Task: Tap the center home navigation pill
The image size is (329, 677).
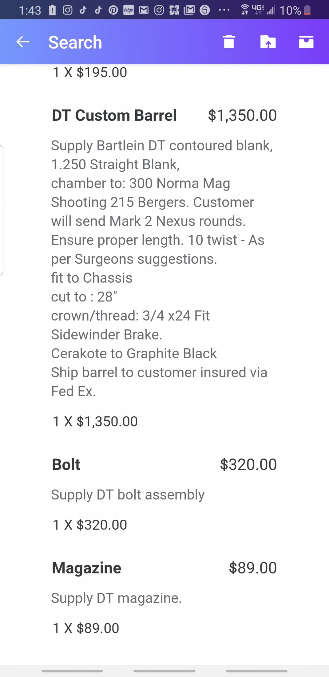Action: (164, 671)
